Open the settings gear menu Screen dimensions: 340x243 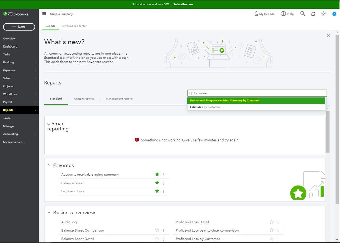coord(323,14)
